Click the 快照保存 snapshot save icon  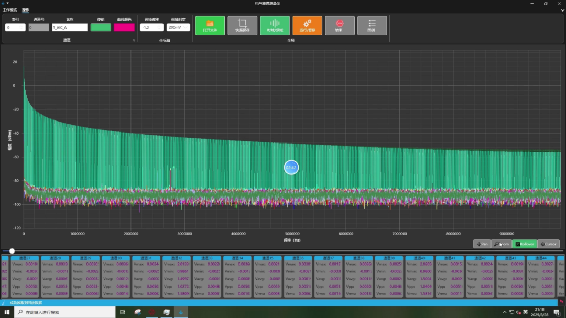242,23
